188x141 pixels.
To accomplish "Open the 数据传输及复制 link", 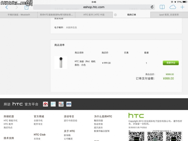I will (102, 131).
